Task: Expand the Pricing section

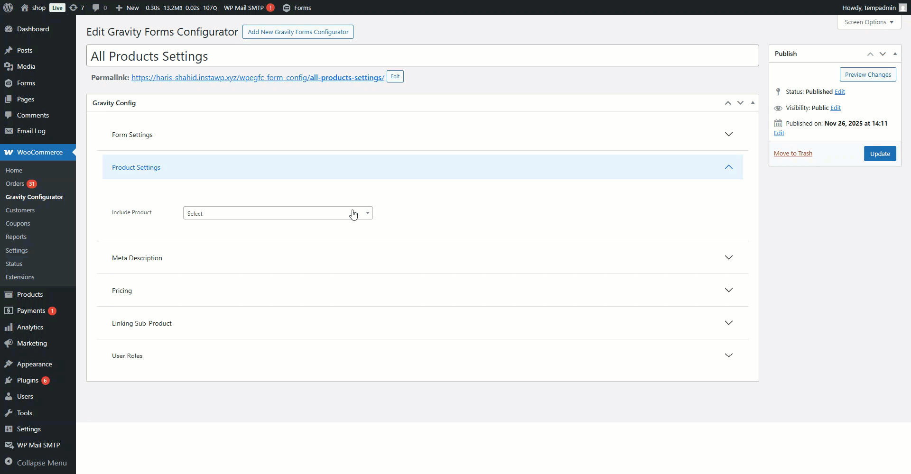Action: coord(423,291)
